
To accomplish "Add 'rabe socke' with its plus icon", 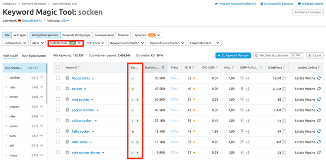I will point(67,142).
